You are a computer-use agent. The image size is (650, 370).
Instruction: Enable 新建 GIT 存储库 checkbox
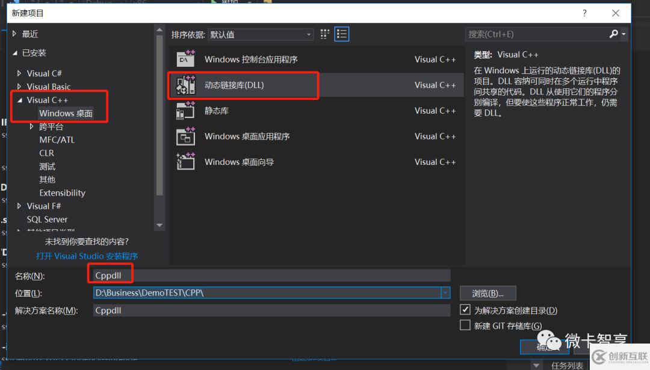click(x=465, y=325)
